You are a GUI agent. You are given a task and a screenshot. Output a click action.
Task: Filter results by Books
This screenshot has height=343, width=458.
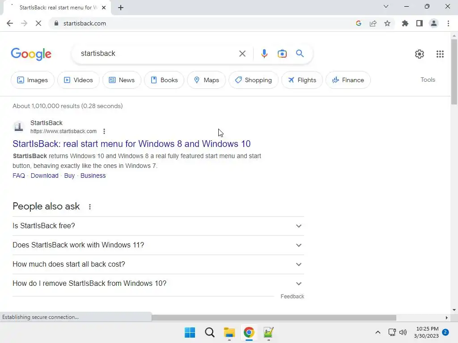pyautogui.click(x=164, y=80)
